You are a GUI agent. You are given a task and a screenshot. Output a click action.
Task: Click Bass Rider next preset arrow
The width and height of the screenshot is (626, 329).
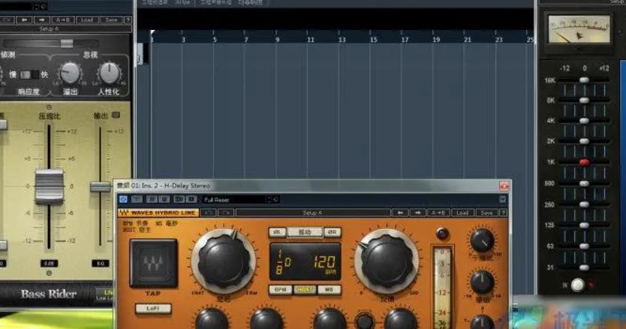point(42,20)
